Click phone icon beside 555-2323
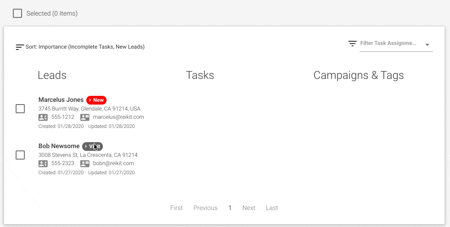This screenshot has height=227, width=450. click(43, 164)
